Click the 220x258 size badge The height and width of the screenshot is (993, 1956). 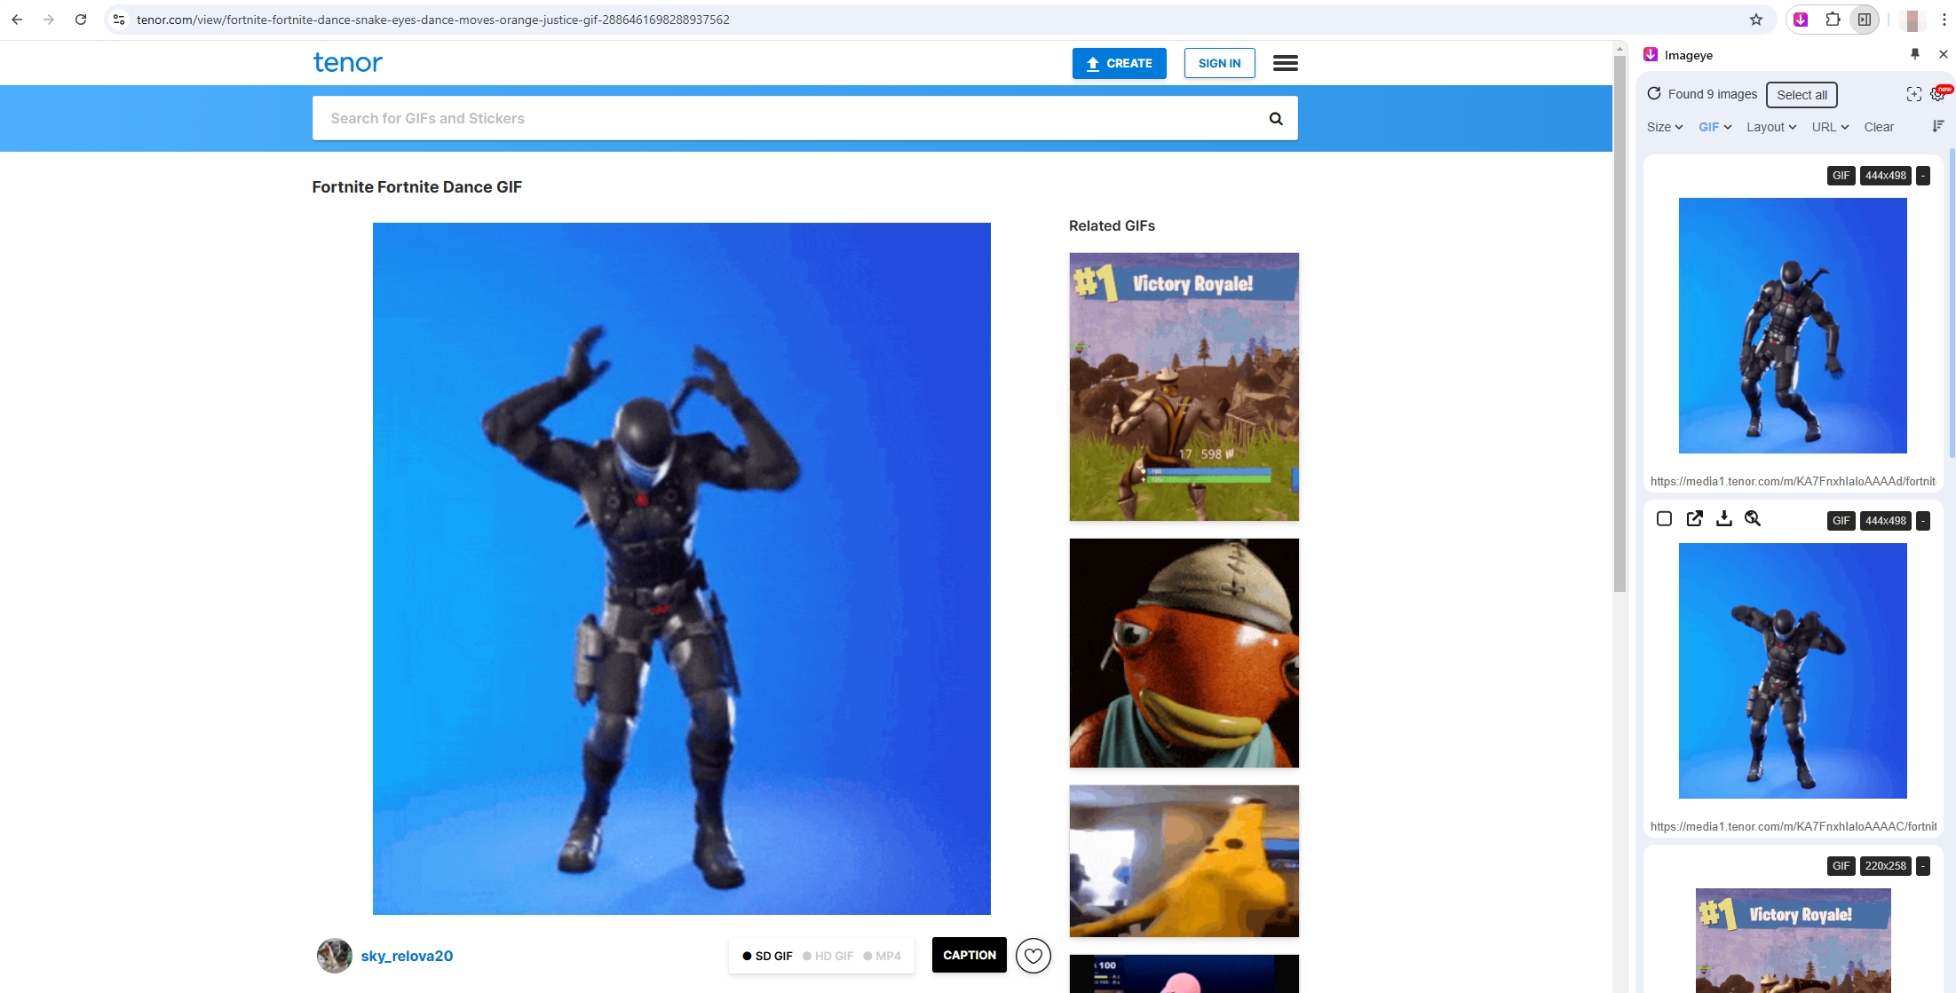pos(1885,866)
